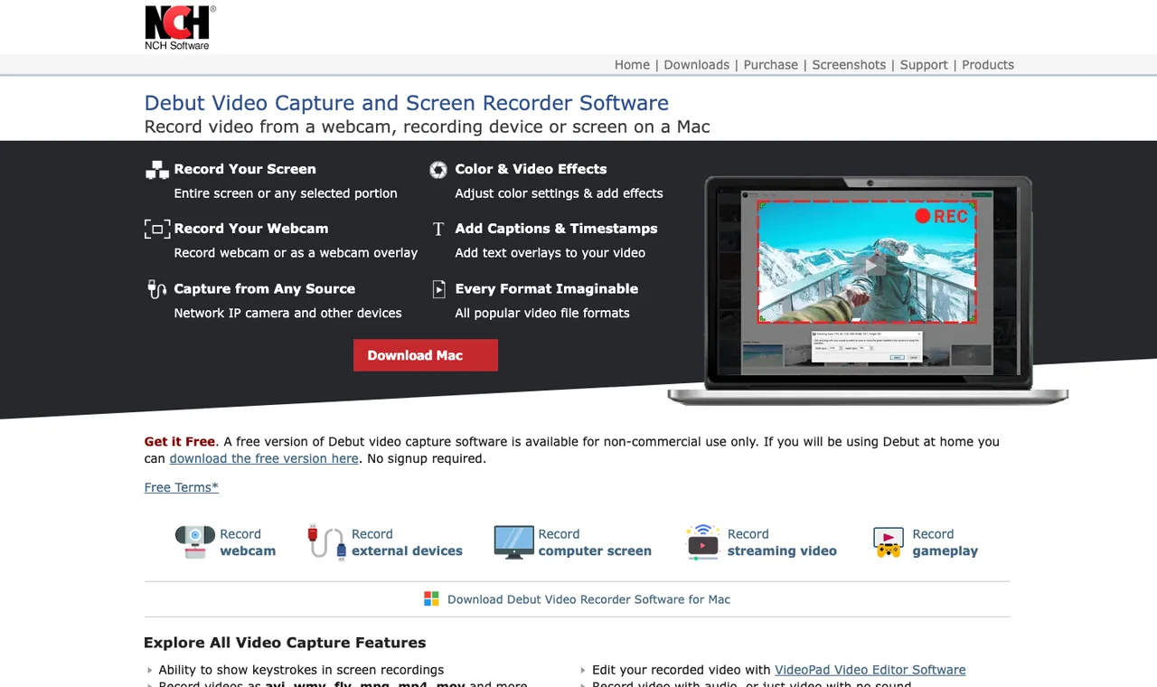
Task: Click the Record Your Webcam heading
Action: pyautogui.click(x=251, y=229)
